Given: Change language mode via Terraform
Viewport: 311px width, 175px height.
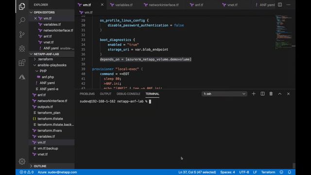Looking at the screenshot, I should pyautogui.click(x=268, y=172).
